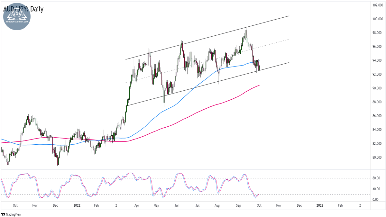
Task: Click the Dec label before 2023
Action: point(299,205)
